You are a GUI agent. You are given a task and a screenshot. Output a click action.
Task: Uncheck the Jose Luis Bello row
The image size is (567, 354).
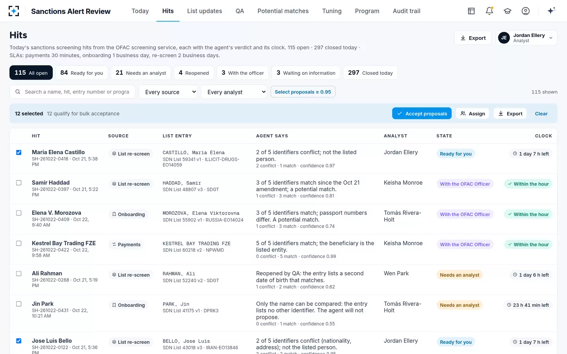click(x=19, y=341)
